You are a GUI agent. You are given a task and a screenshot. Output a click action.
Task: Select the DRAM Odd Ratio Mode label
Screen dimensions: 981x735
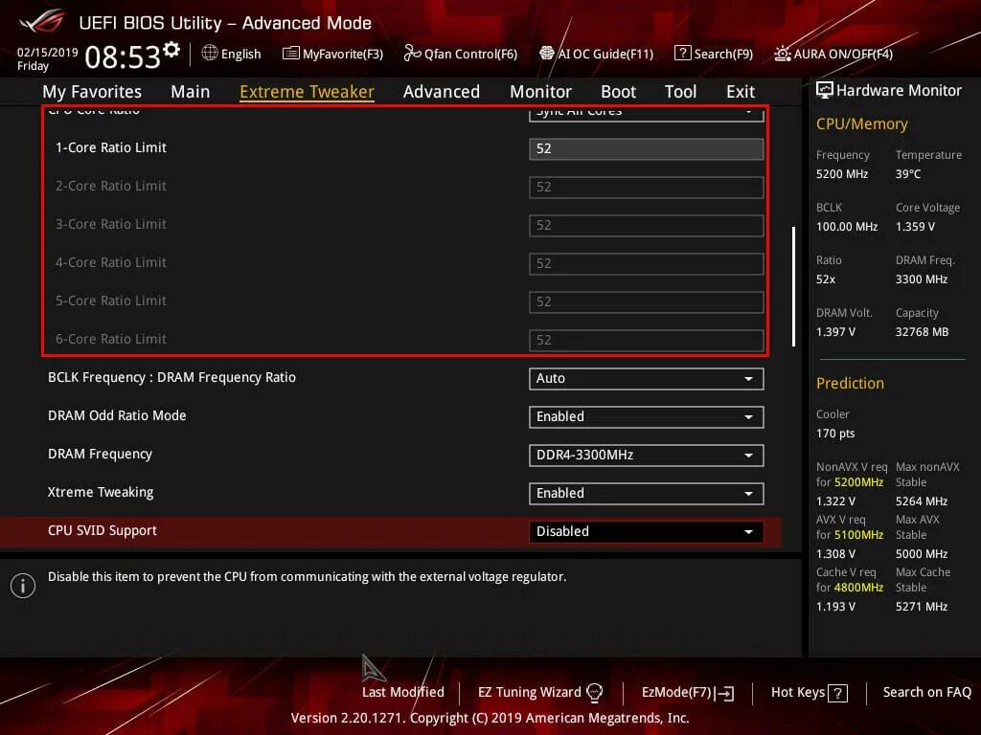click(x=117, y=415)
